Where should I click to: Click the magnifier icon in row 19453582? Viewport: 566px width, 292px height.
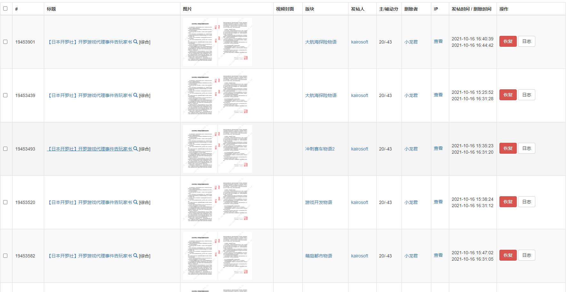click(135, 255)
